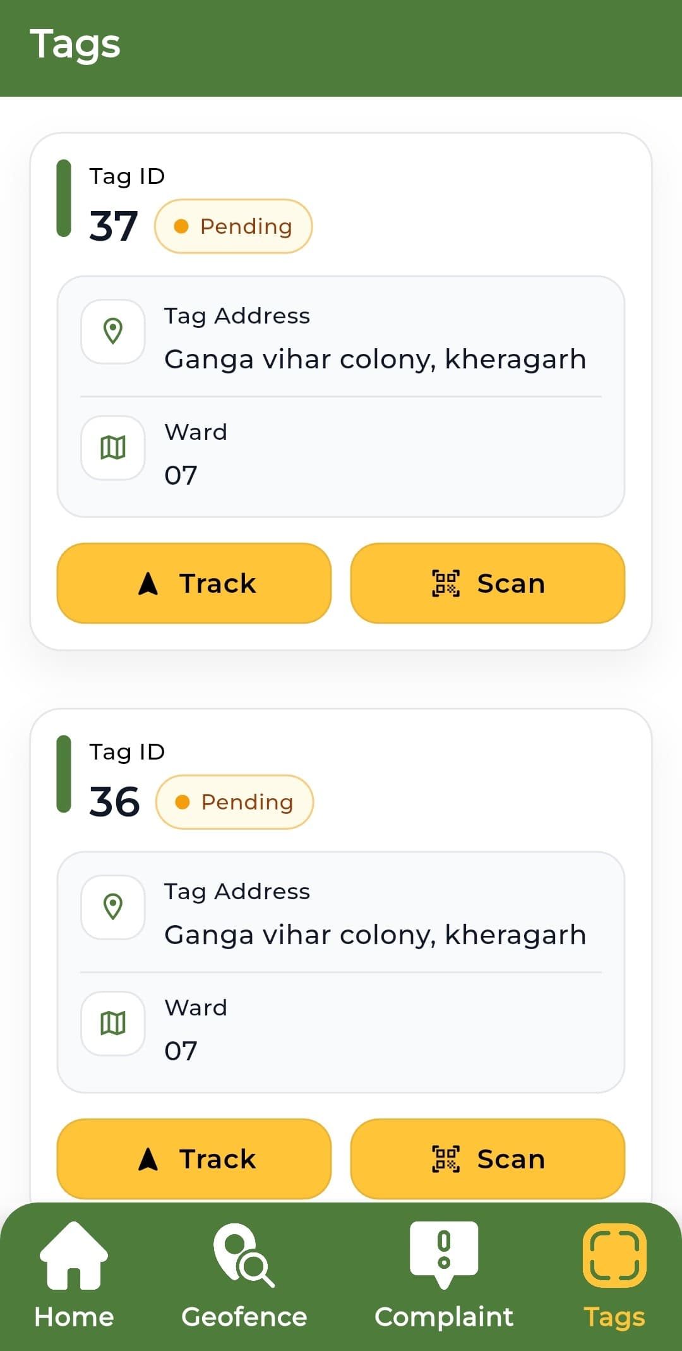Scan the QR code for Tag 37
The width and height of the screenshot is (682, 1351).
(x=488, y=583)
